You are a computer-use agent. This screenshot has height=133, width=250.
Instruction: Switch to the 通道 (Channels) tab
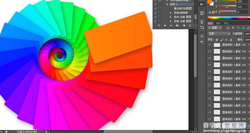point(218,23)
